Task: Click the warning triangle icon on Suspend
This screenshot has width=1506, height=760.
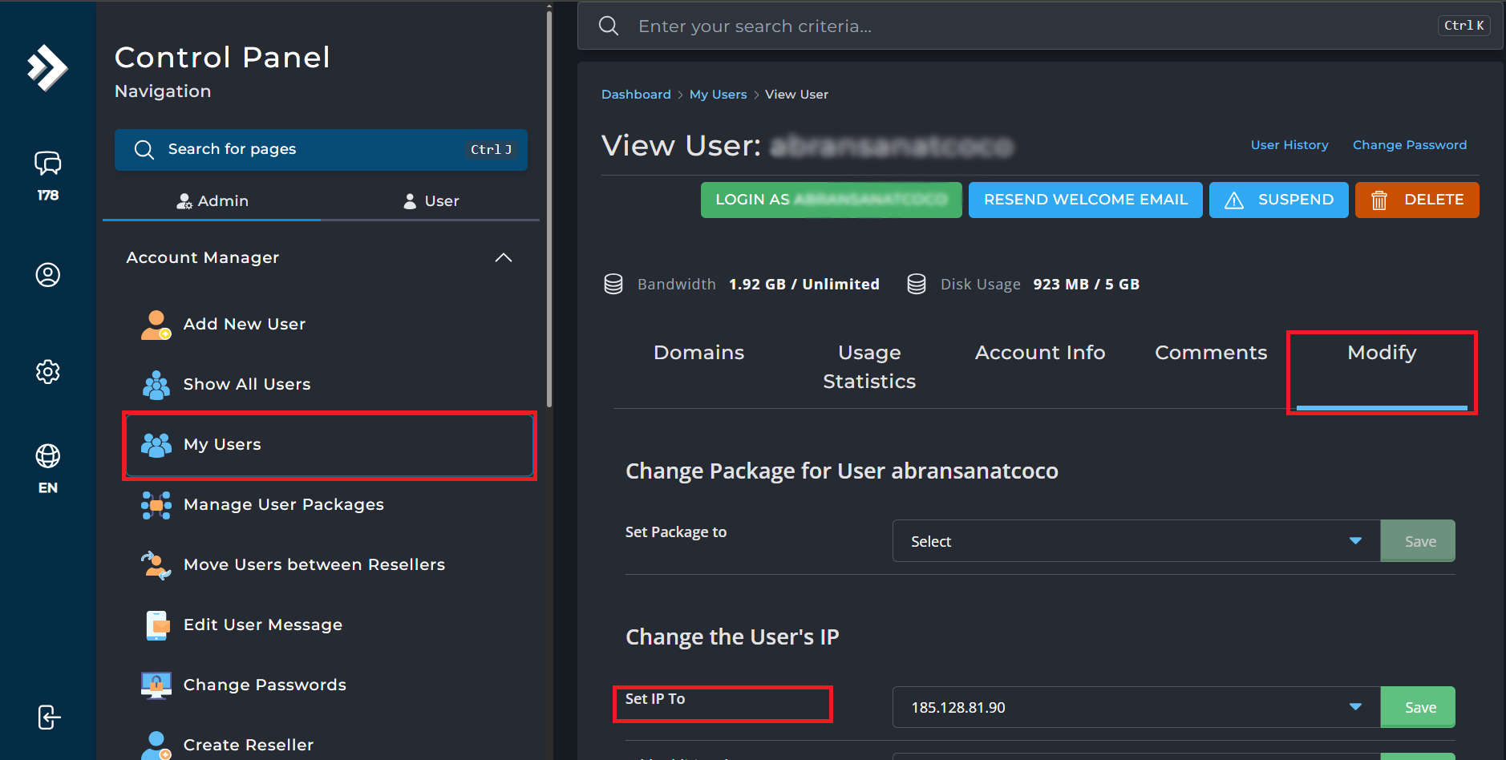Action: pos(1234,200)
